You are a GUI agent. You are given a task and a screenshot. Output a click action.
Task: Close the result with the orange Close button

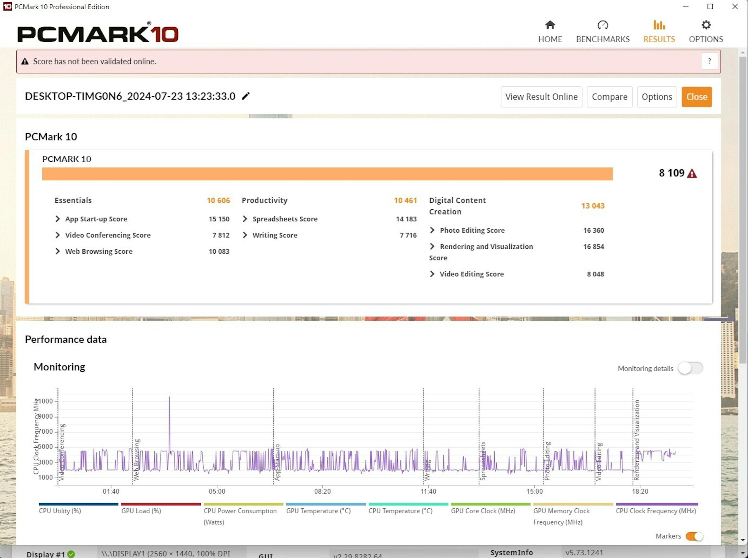coord(697,97)
